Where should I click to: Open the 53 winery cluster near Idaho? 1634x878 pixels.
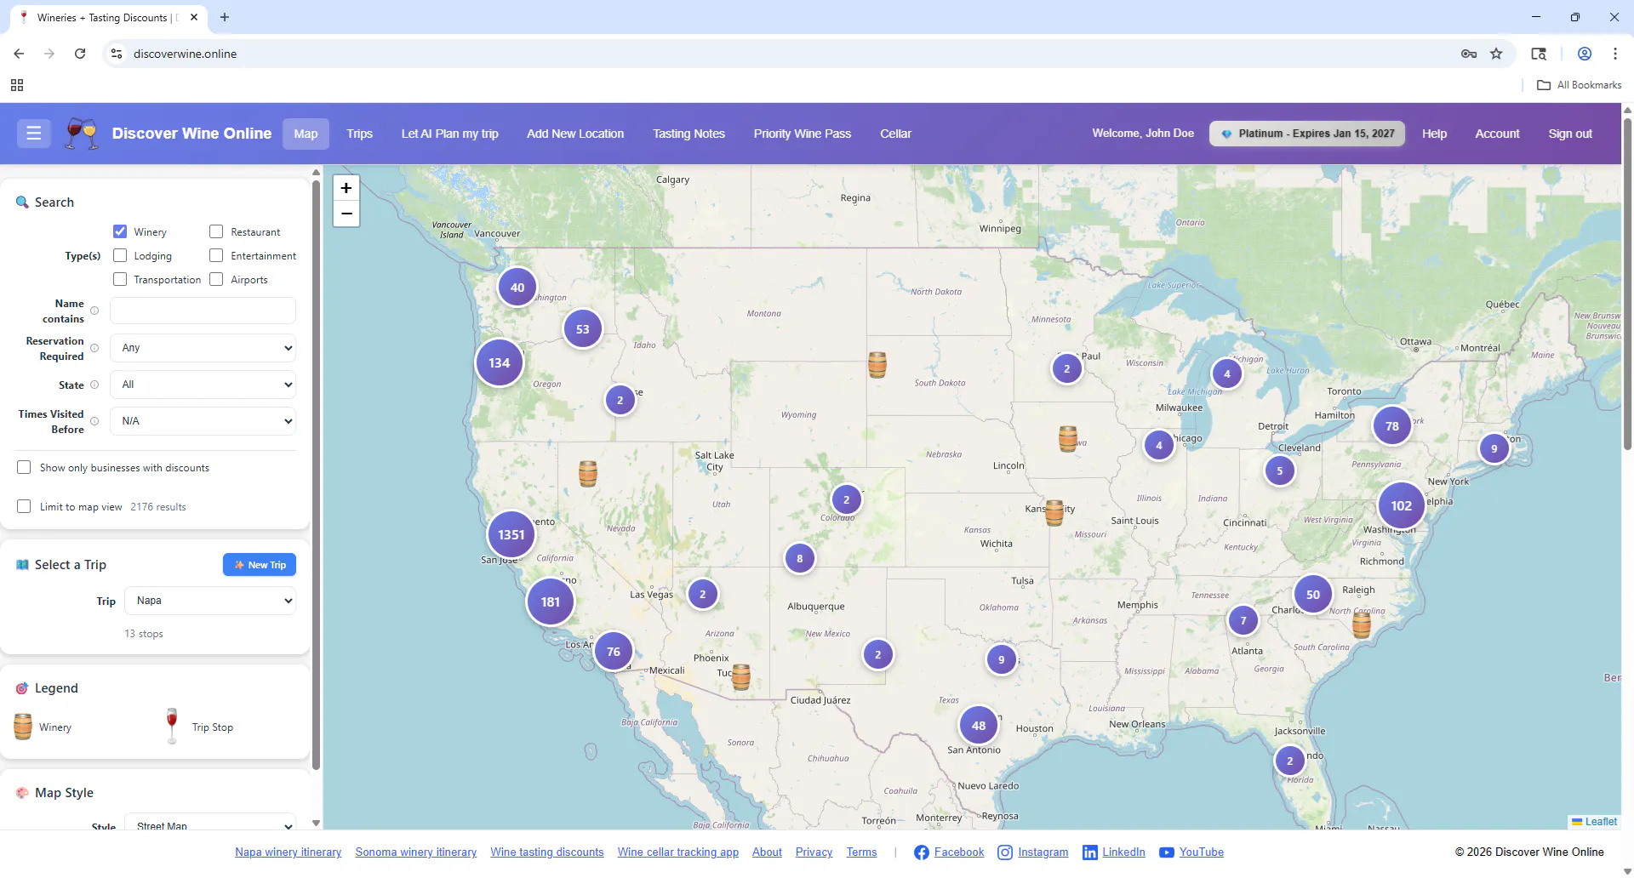583,329
